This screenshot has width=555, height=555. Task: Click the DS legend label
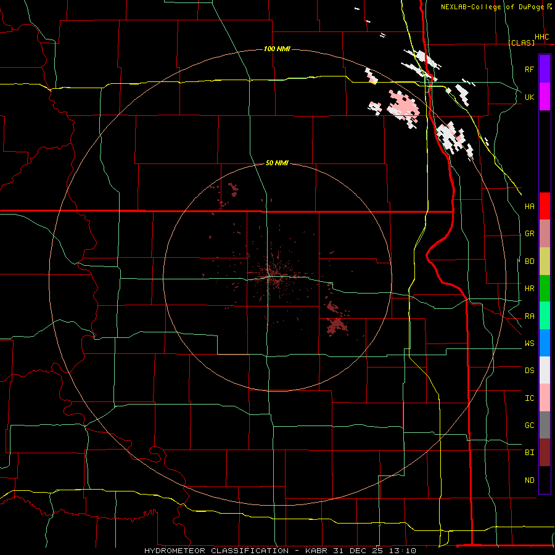[529, 370]
